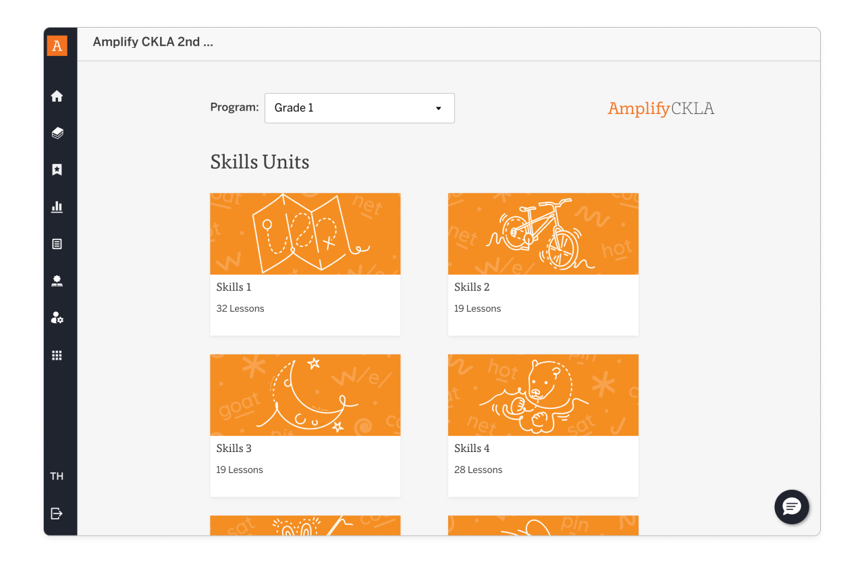Image resolution: width=864 pixels, height=564 pixels.
Task: Open the Home icon in the sidebar
Action: coord(57,96)
